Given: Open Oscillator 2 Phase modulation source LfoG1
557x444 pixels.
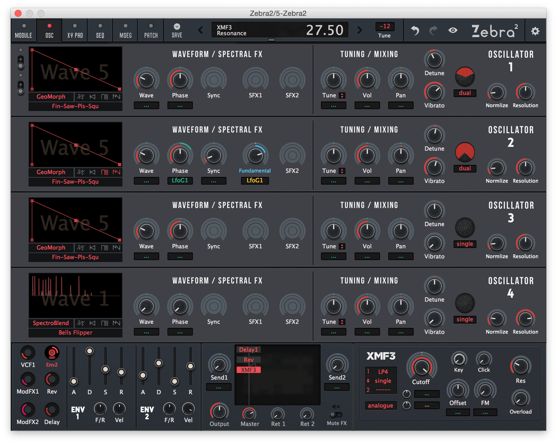Looking at the screenshot, I should [x=180, y=180].
